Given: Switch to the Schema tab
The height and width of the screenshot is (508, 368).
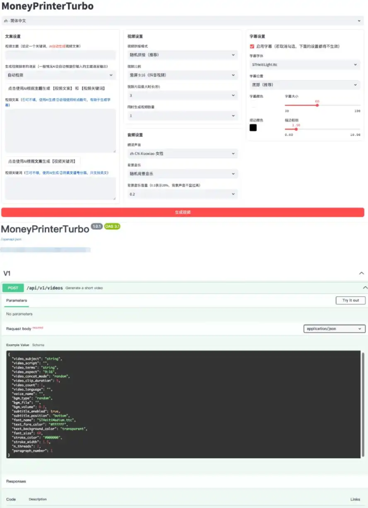Looking at the screenshot, I should point(38,345).
